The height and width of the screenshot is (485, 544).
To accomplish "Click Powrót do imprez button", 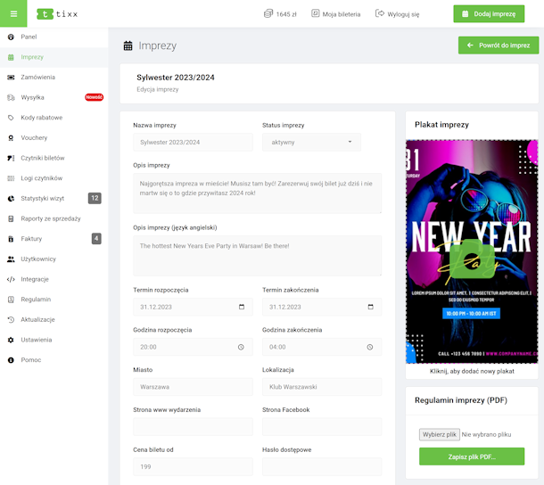I will point(498,45).
